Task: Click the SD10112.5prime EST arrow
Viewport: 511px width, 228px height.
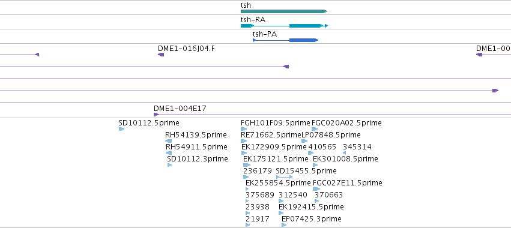Action: pos(121,129)
